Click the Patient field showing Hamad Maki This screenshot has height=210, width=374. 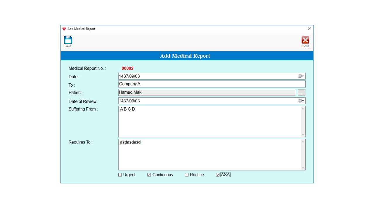point(207,92)
